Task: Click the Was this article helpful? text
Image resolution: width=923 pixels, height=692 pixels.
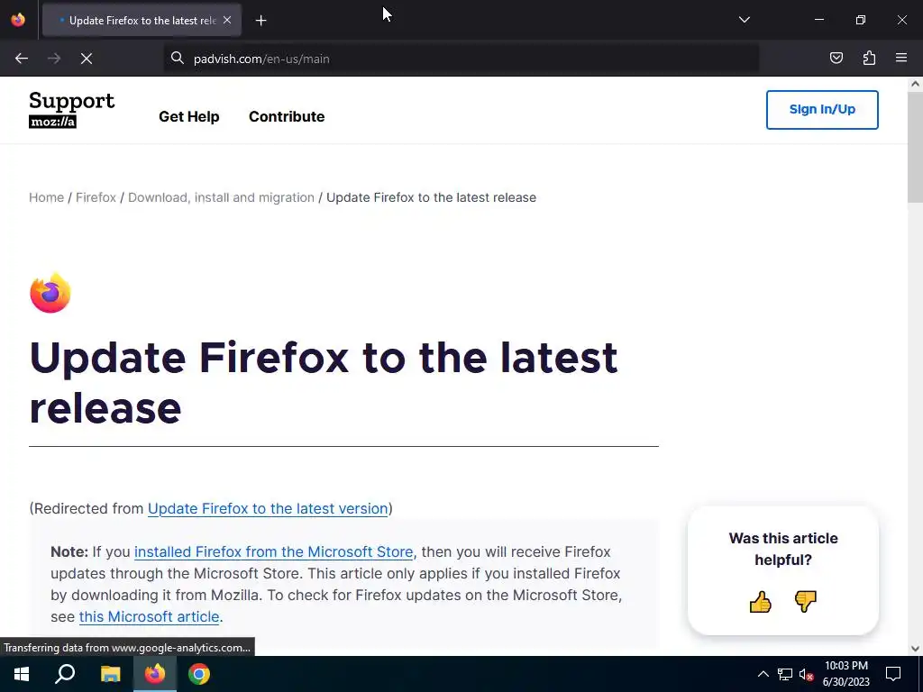Action: coord(783,549)
